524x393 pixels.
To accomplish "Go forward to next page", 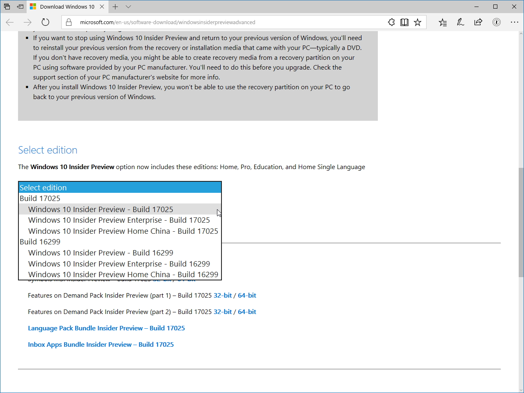I will [27, 22].
